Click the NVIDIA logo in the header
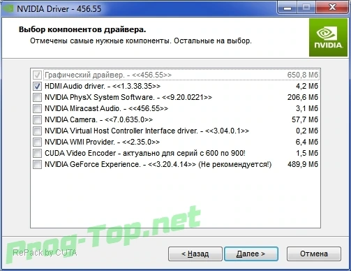The height and width of the screenshot is (271, 351). (x=328, y=38)
